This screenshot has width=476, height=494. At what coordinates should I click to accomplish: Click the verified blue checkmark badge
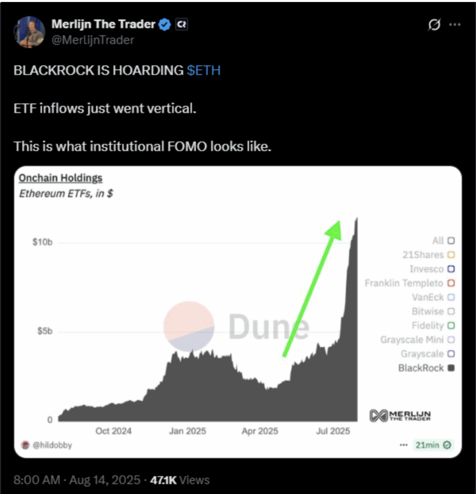(x=164, y=24)
